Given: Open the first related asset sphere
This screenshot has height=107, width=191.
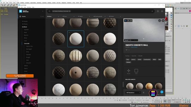Looking at the screenshot, I should point(130,86).
